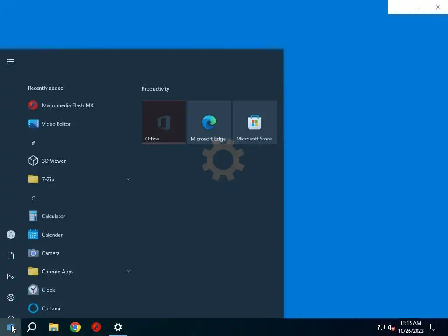Open Settings gear in Start sidebar
The width and height of the screenshot is (448, 336).
point(11,297)
